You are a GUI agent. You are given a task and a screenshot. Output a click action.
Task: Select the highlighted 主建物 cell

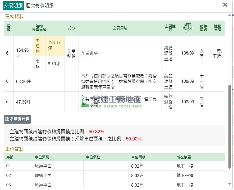click(x=38, y=46)
